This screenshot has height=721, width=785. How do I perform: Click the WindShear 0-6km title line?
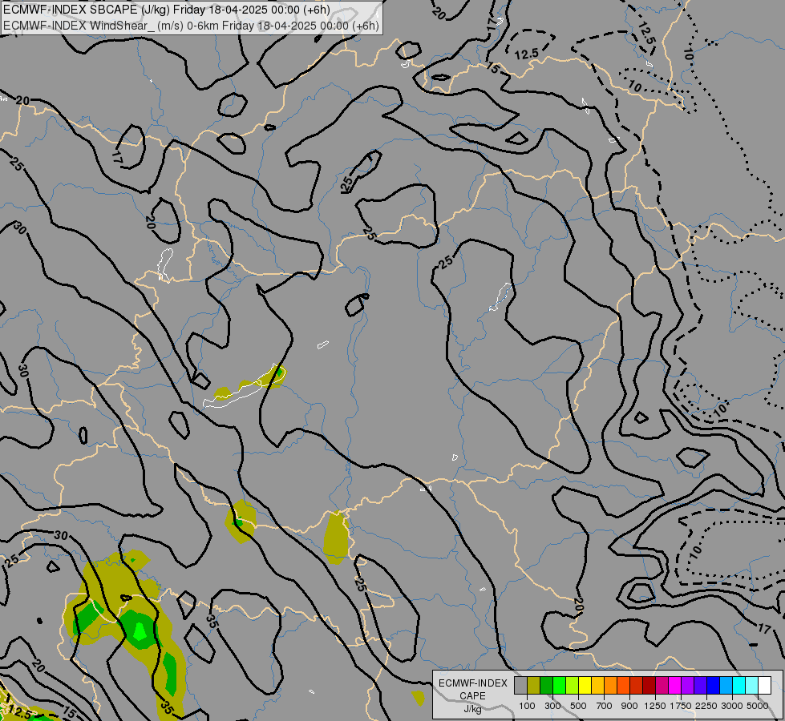tap(191, 26)
